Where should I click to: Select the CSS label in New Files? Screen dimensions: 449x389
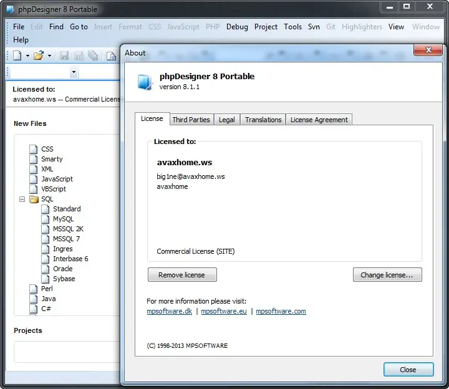pyautogui.click(x=47, y=149)
